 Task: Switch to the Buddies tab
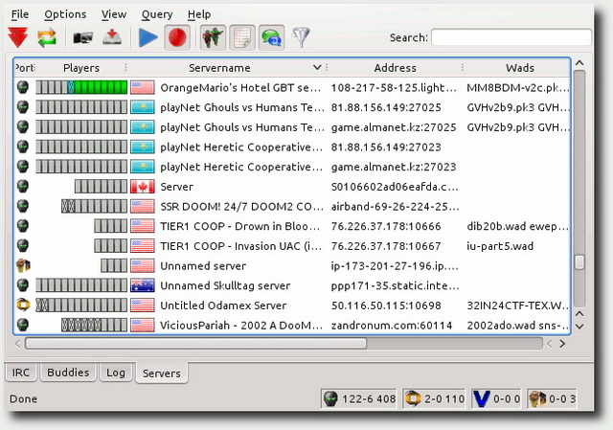(x=68, y=373)
